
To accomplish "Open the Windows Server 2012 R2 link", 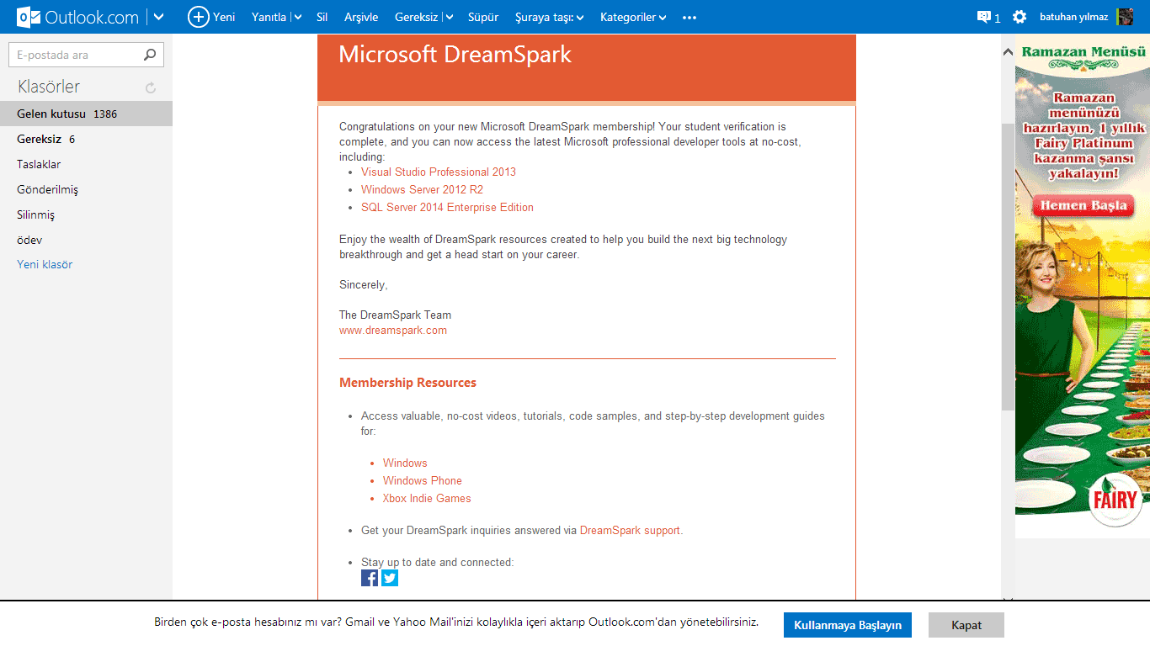I will [422, 189].
